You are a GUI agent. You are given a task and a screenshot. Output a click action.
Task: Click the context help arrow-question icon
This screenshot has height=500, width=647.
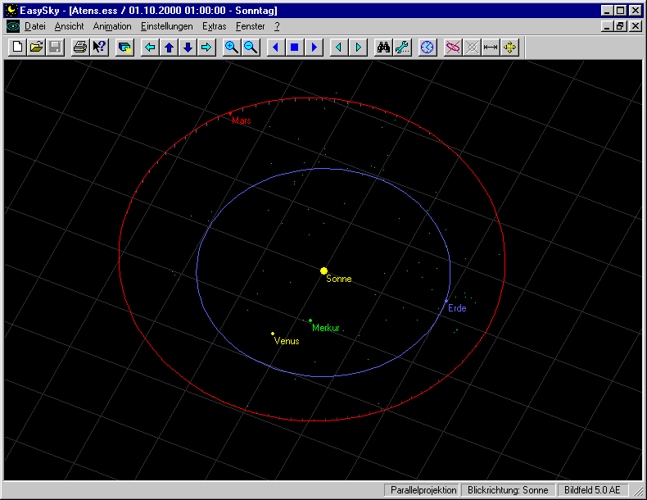(x=99, y=48)
